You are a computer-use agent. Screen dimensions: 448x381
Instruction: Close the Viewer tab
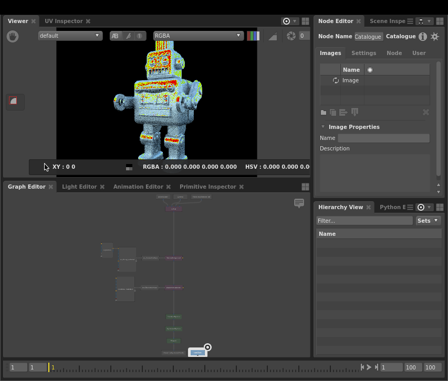pyautogui.click(x=34, y=21)
